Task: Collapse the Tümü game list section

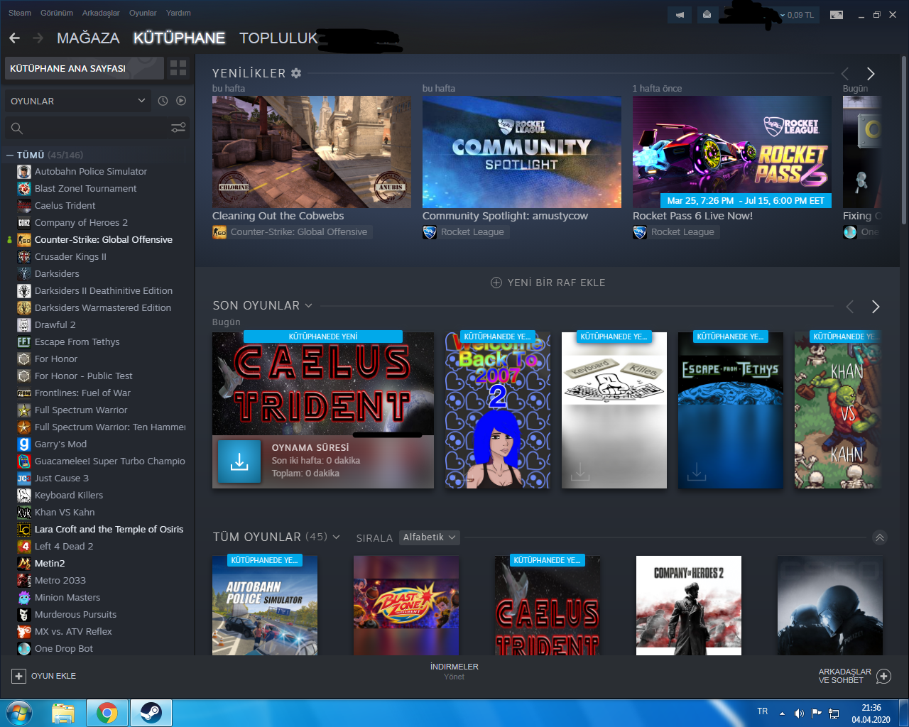Action: click(x=10, y=155)
